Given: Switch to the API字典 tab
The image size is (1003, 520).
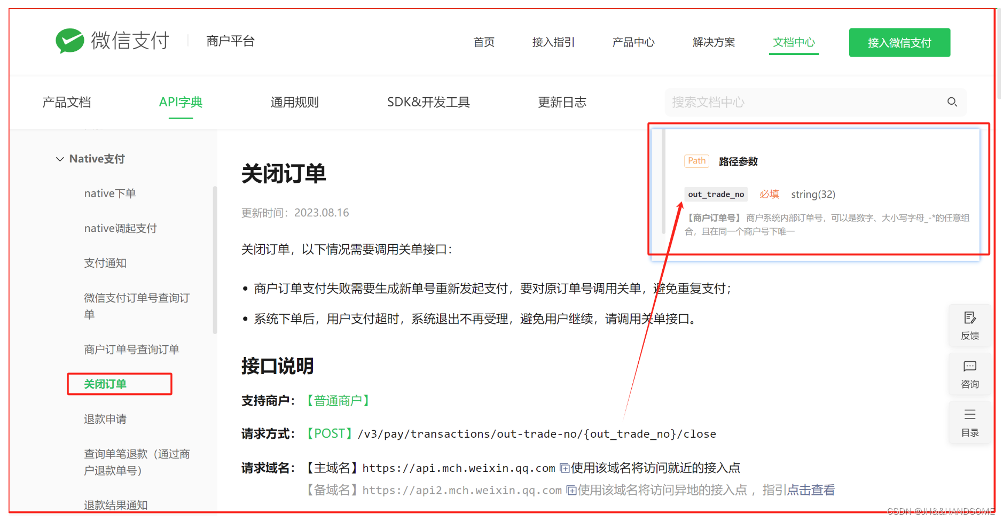Looking at the screenshot, I should pos(181,102).
